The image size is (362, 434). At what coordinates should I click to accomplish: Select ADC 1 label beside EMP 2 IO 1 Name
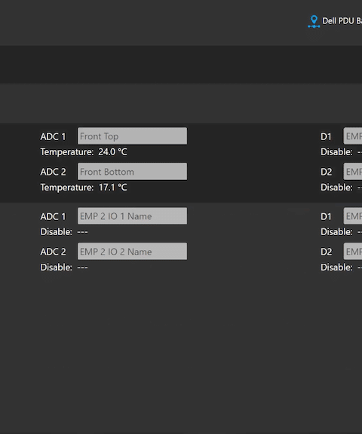[x=53, y=216]
